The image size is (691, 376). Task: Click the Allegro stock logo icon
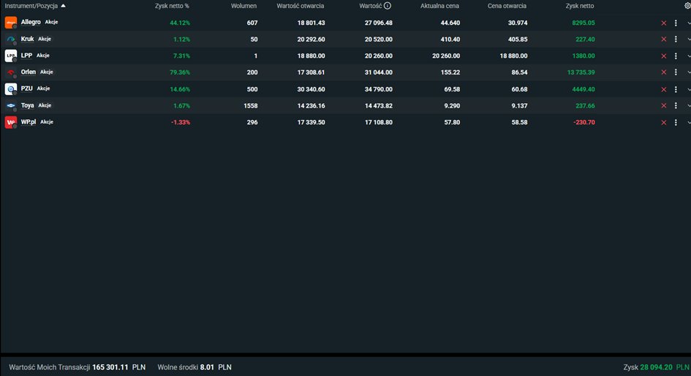tap(10, 23)
